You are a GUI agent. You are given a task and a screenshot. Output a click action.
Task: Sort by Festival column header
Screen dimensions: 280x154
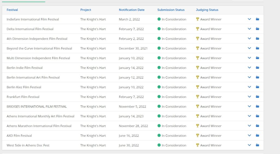12,10
